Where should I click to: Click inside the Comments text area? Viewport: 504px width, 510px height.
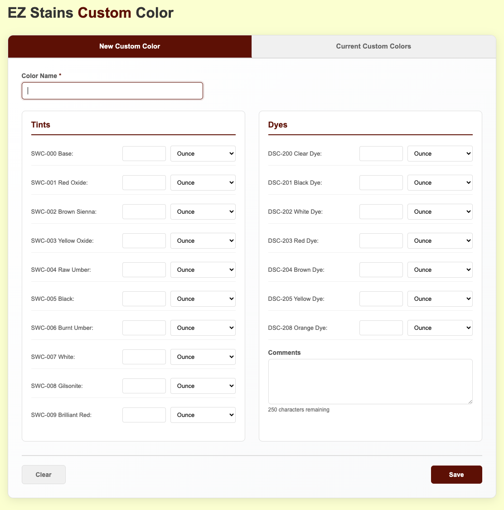point(370,381)
